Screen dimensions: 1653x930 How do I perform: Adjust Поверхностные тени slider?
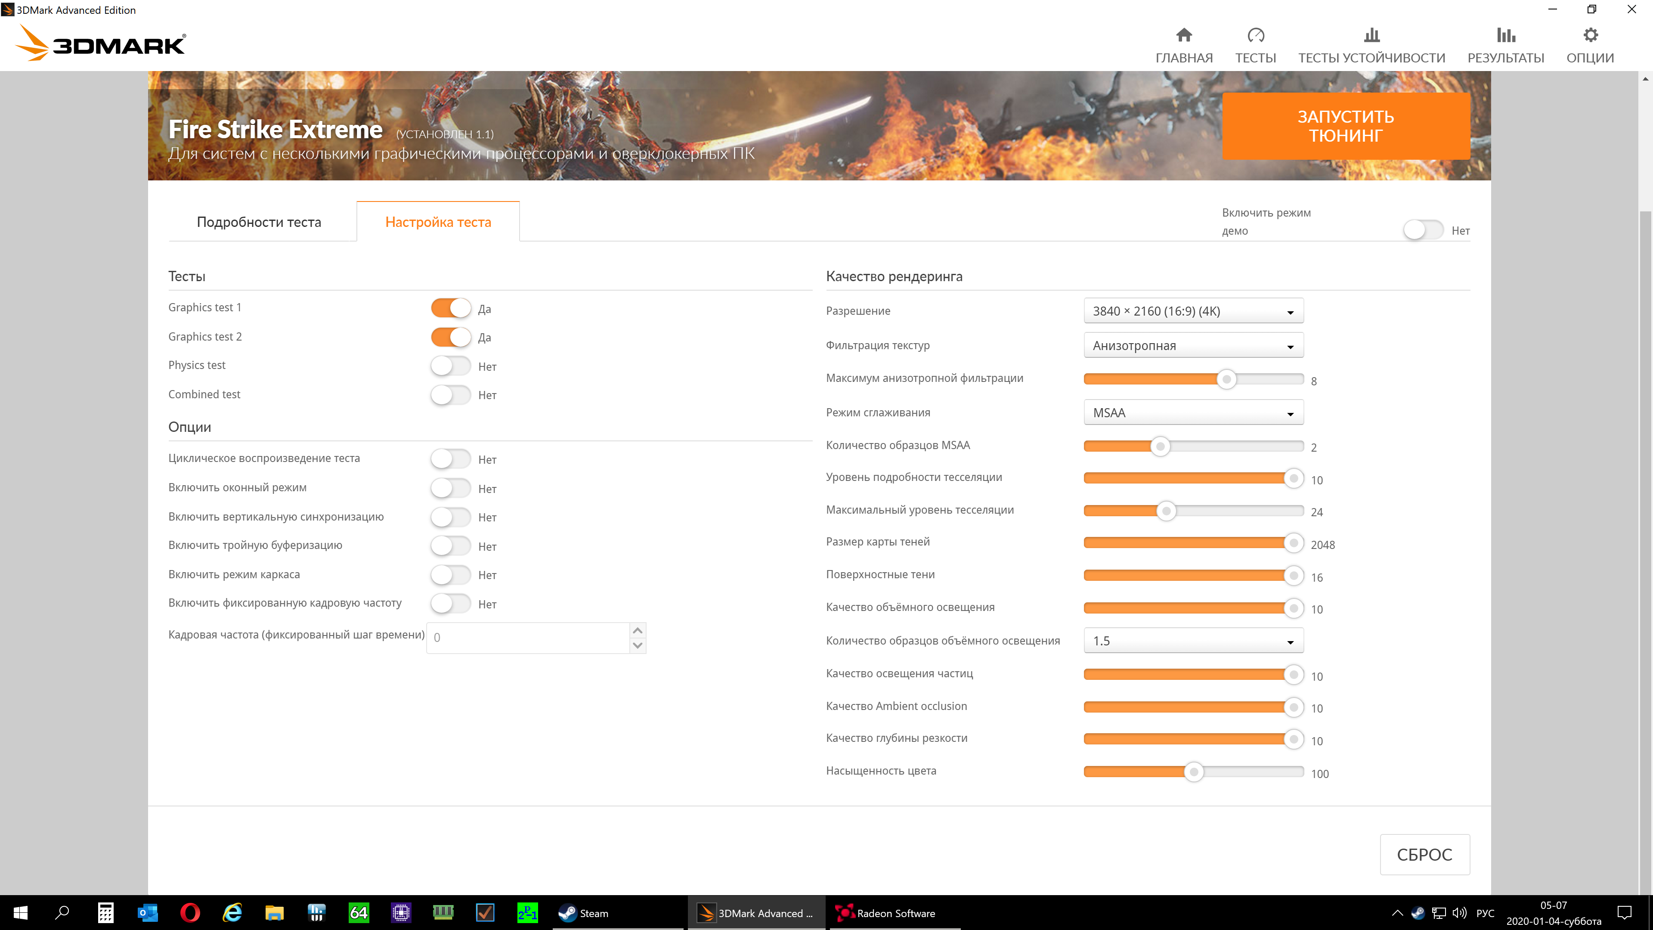pos(1294,576)
